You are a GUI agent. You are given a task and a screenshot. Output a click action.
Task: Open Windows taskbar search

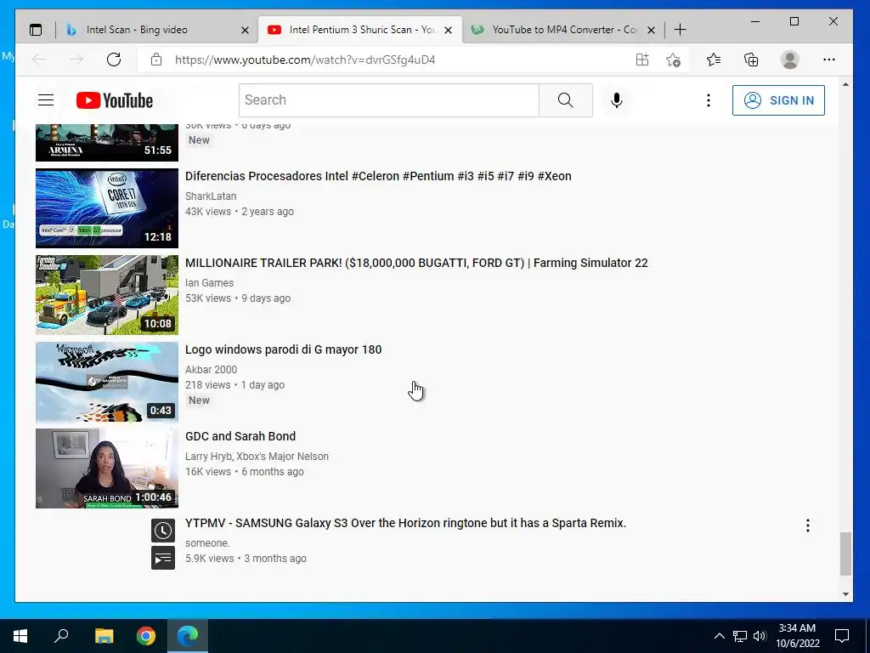[61, 636]
